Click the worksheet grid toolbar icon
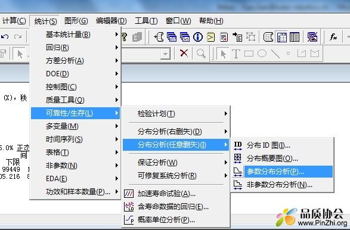This screenshot has height=230, width=350. click(281, 37)
